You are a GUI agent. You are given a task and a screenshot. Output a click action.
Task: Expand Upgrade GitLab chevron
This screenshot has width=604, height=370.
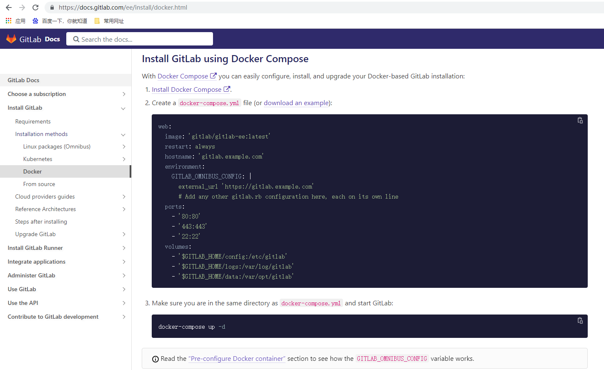tap(124, 234)
